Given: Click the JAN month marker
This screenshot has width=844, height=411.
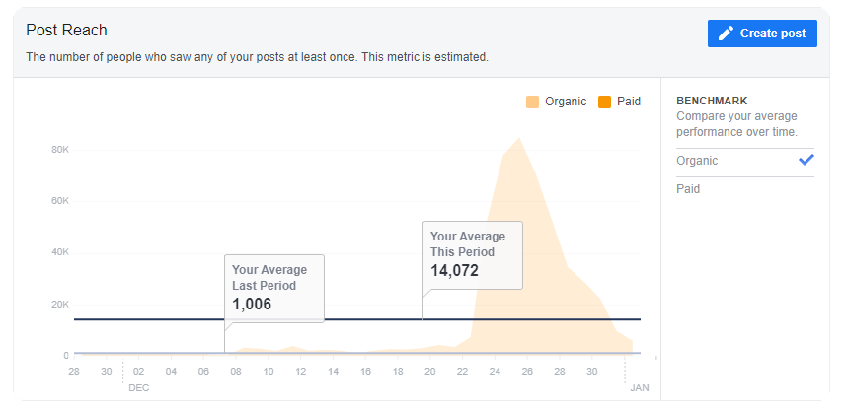Looking at the screenshot, I should 640,388.
